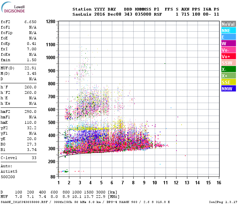This screenshot has width=238, height=204.
Task: Click the yE value 20.0
Action: (x=32, y=139)
